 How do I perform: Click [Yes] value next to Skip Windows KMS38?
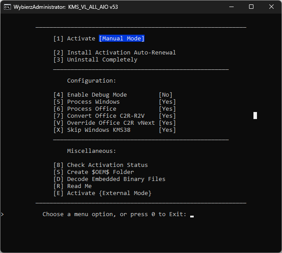(x=167, y=130)
